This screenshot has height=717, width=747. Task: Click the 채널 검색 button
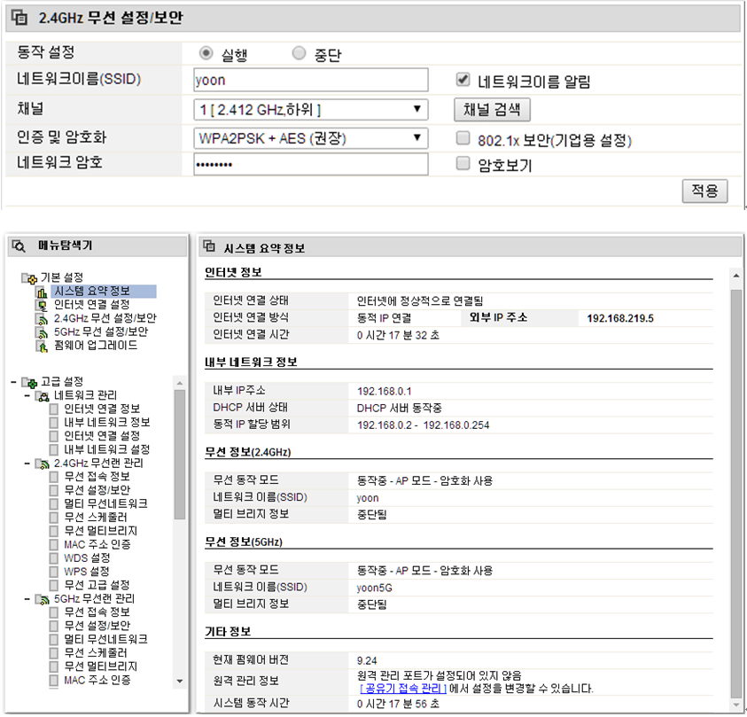[492, 110]
